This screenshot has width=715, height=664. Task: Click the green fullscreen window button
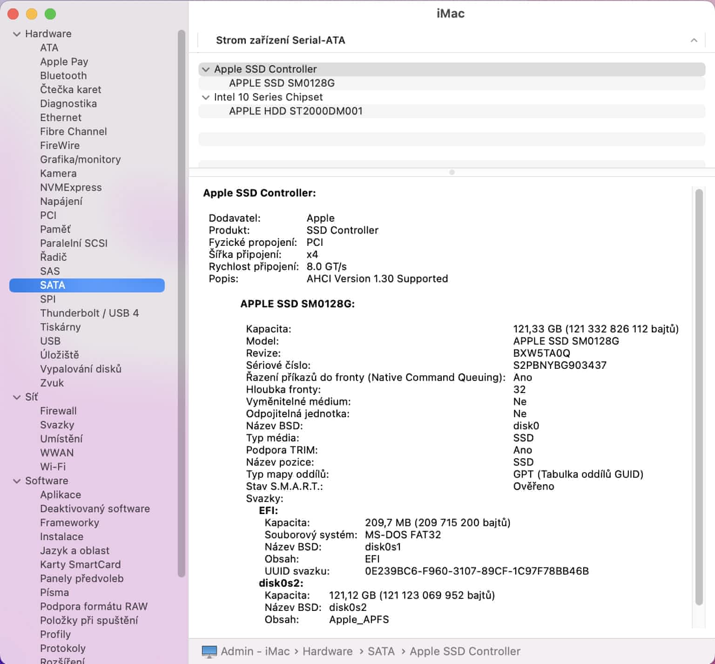tap(50, 14)
